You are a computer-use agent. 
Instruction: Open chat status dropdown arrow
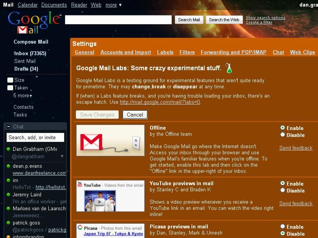(x=62, y=156)
